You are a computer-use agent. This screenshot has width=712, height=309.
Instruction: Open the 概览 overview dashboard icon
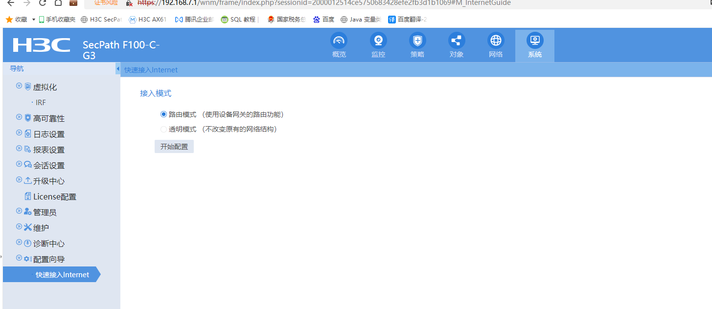(x=339, y=40)
